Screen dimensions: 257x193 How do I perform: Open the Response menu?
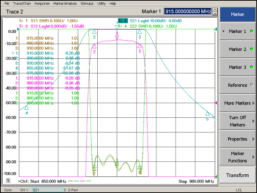[42, 3]
